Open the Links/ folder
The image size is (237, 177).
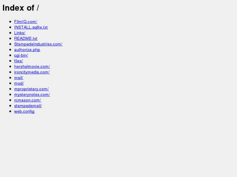coord(20,33)
